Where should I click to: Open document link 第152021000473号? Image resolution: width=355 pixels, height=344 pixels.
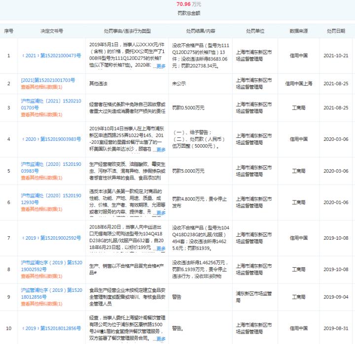(x=52, y=56)
